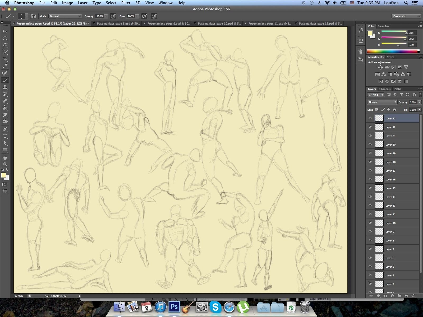Viewport: 423px width, 317px height.
Task: Open the Essentials workspace dropdown
Action: tap(406, 16)
